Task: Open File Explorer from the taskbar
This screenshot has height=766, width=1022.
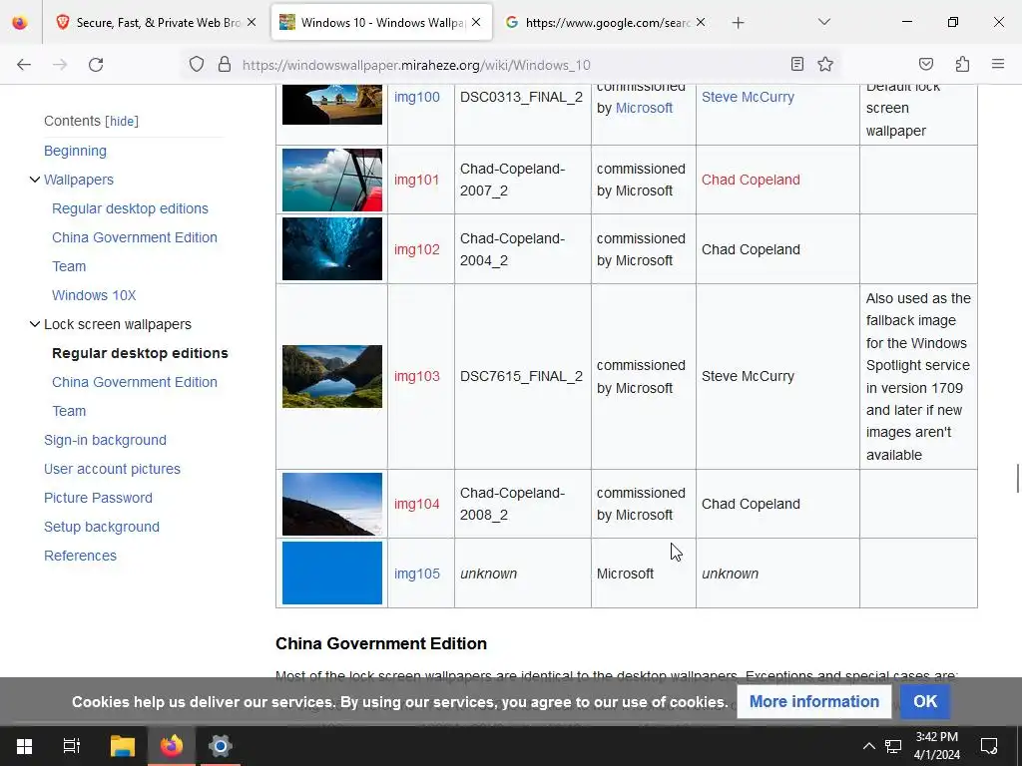Action: tap(122, 746)
